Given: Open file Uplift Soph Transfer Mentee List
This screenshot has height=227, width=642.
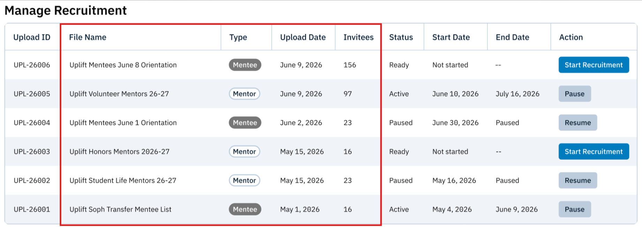Looking at the screenshot, I should [120, 209].
